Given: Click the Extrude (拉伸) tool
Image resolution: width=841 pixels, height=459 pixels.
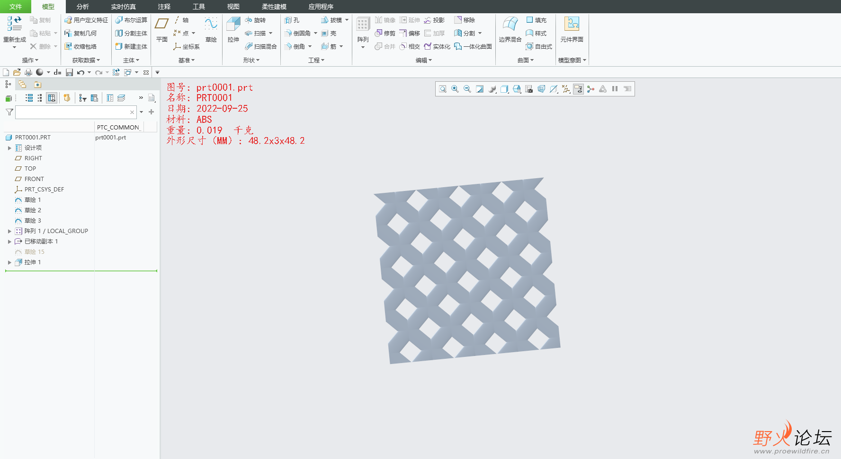Looking at the screenshot, I should (233, 29).
